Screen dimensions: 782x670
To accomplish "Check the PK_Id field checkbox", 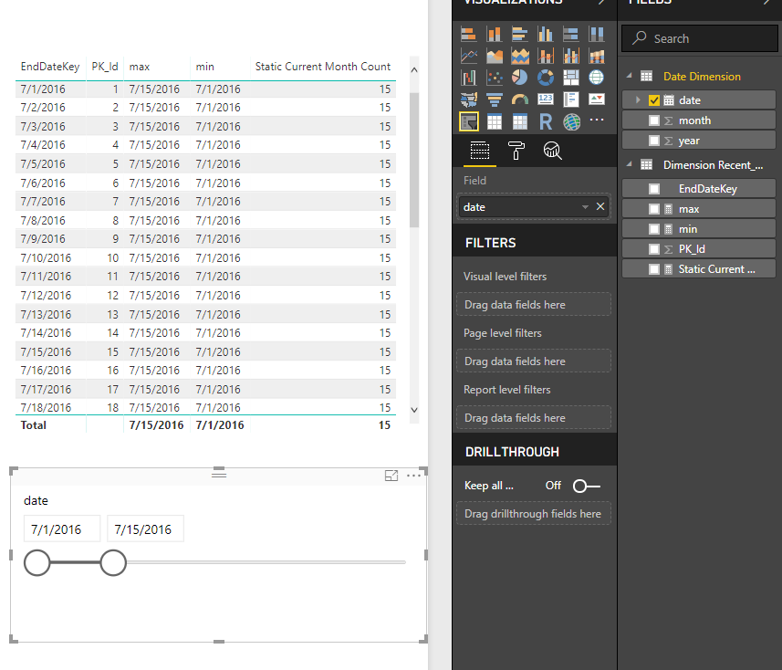I will [x=654, y=249].
